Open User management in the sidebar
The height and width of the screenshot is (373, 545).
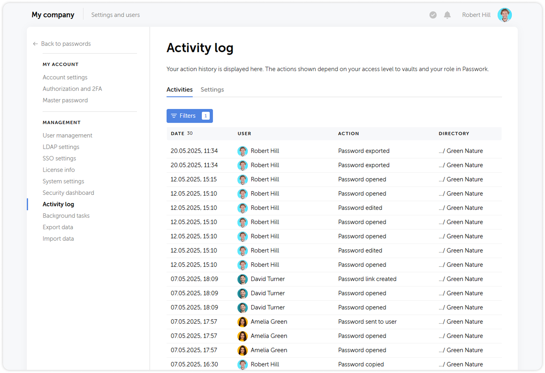(67, 135)
